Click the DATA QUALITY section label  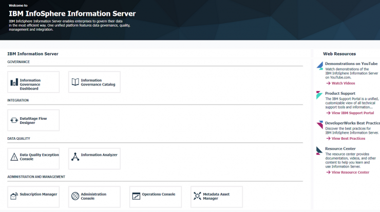18,138
